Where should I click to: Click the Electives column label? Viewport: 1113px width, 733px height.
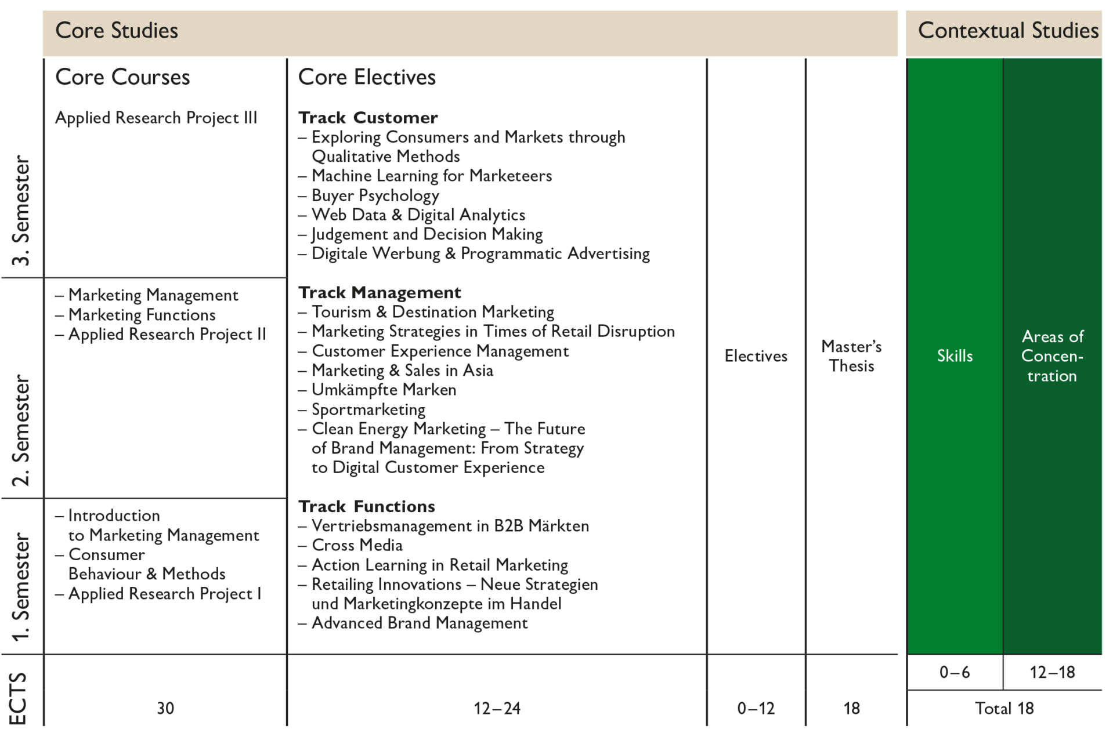756,356
